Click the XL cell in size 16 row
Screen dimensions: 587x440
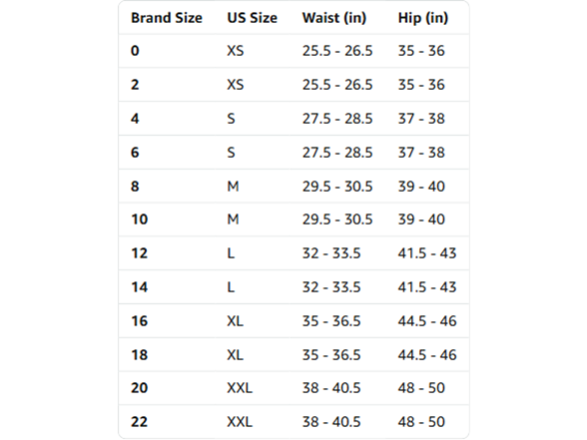point(236,321)
